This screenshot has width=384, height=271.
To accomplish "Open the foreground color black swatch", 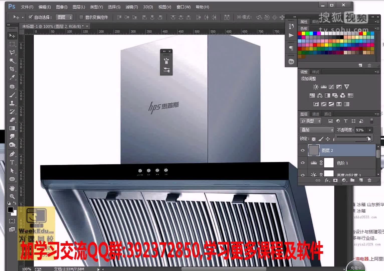I will tap(11, 210).
